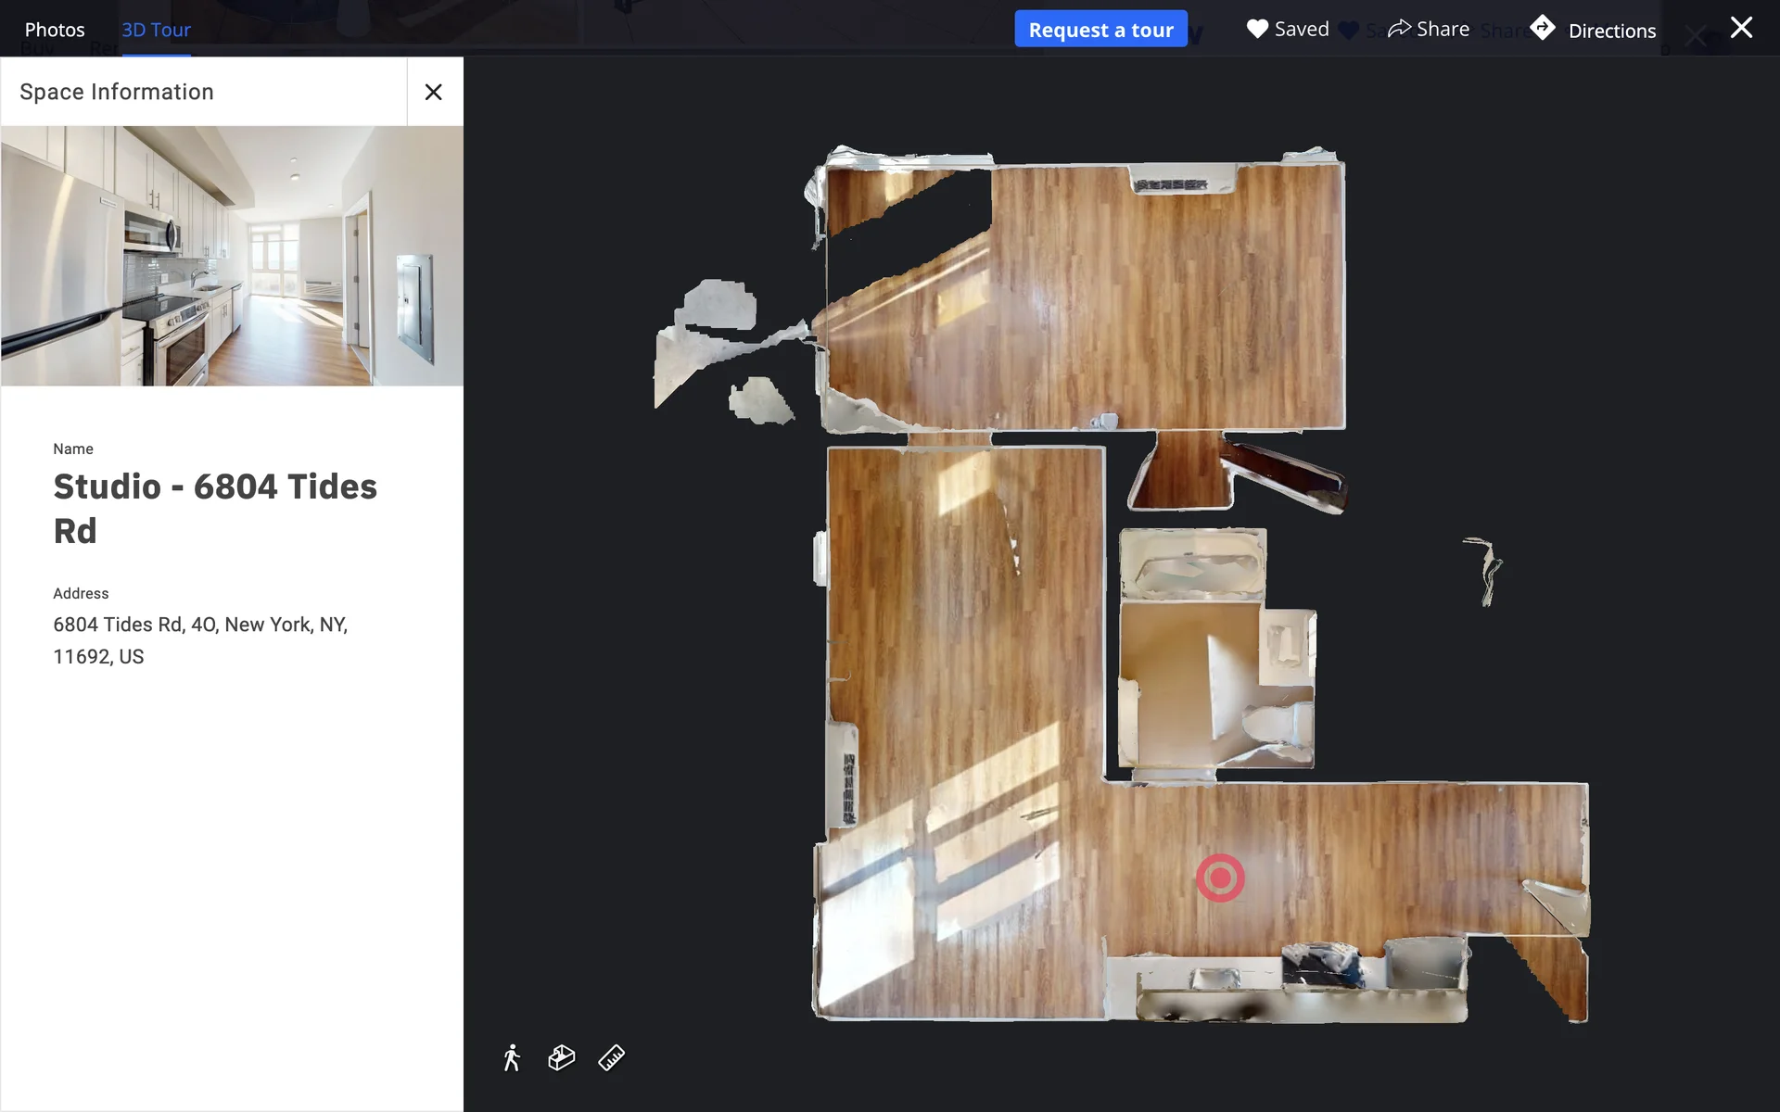
Task: Close the 3D tour overlay
Action: click(x=1741, y=28)
